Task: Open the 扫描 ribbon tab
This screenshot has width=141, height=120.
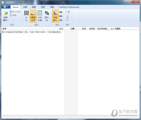Action: click(25, 7)
